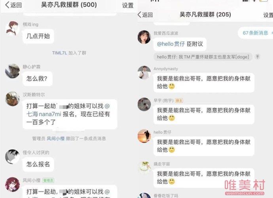Click the pin arrow beside the quoted message
The height and width of the screenshot is (198, 273).
pyautogui.click(x=257, y=57)
